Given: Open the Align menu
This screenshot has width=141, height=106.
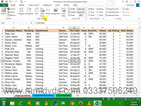Looking at the screenshot, I should click(x=126, y=9).
